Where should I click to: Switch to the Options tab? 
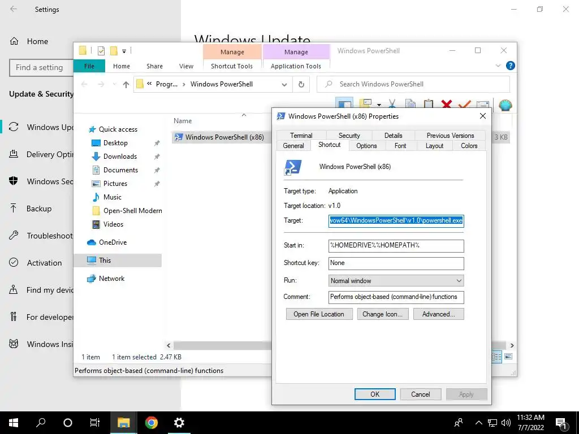pos(366,146)
